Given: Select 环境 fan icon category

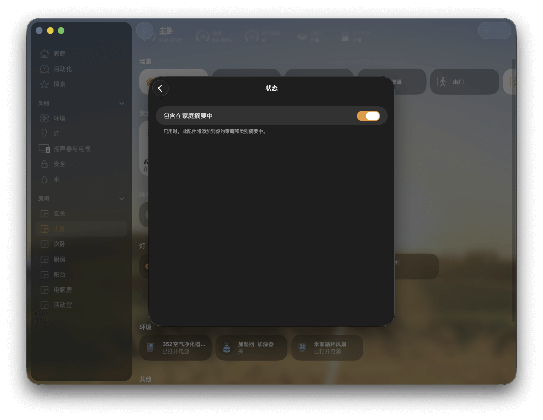Looking at the screenshot, I should (x=44, y=118).
